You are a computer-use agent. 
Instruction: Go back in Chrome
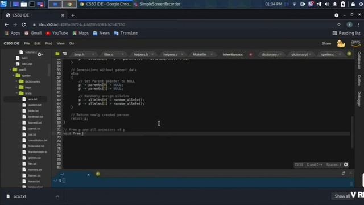(x=6, y=24)
